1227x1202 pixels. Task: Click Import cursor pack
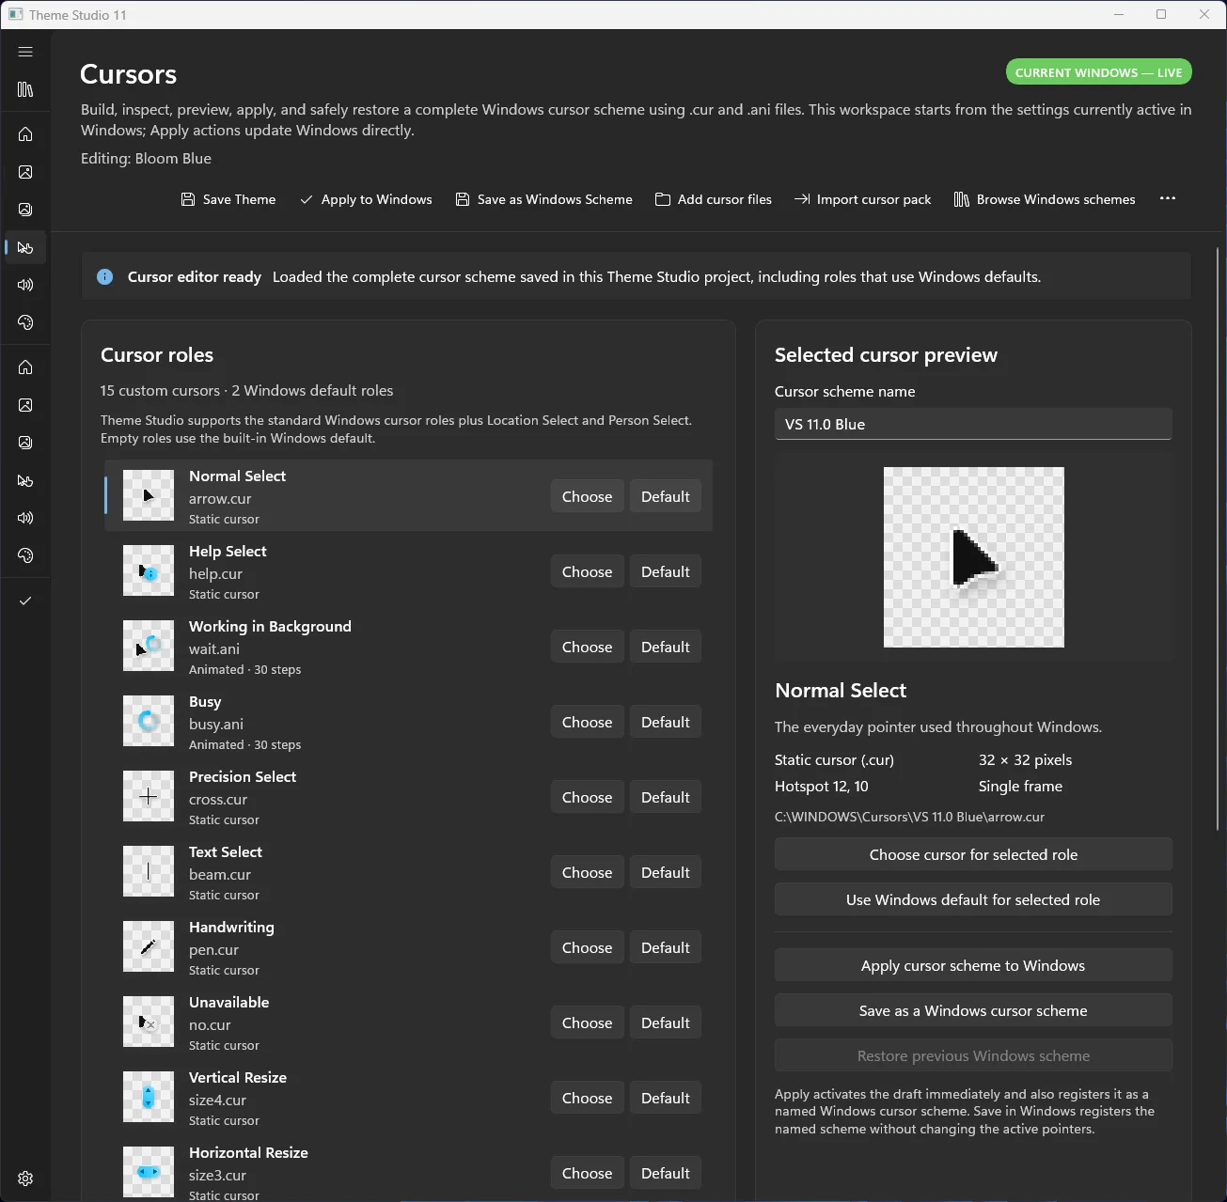863,199
